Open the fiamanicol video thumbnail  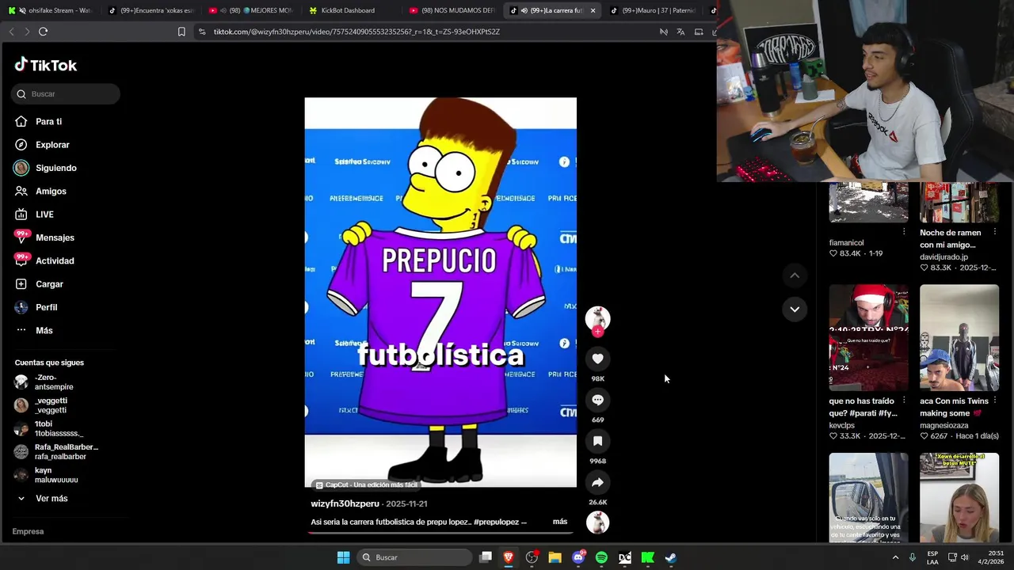point(868,202)
